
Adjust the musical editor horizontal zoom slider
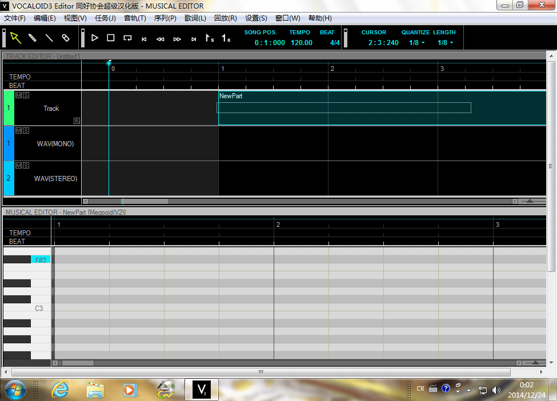click(535, 363)
